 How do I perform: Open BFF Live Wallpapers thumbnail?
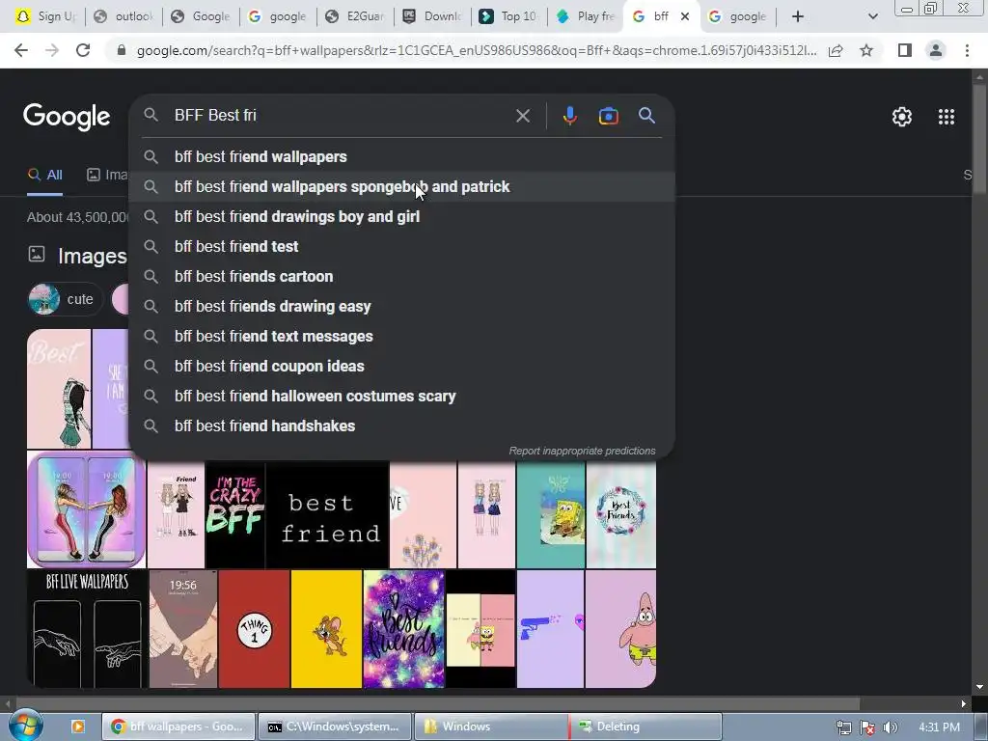point(87,629)
